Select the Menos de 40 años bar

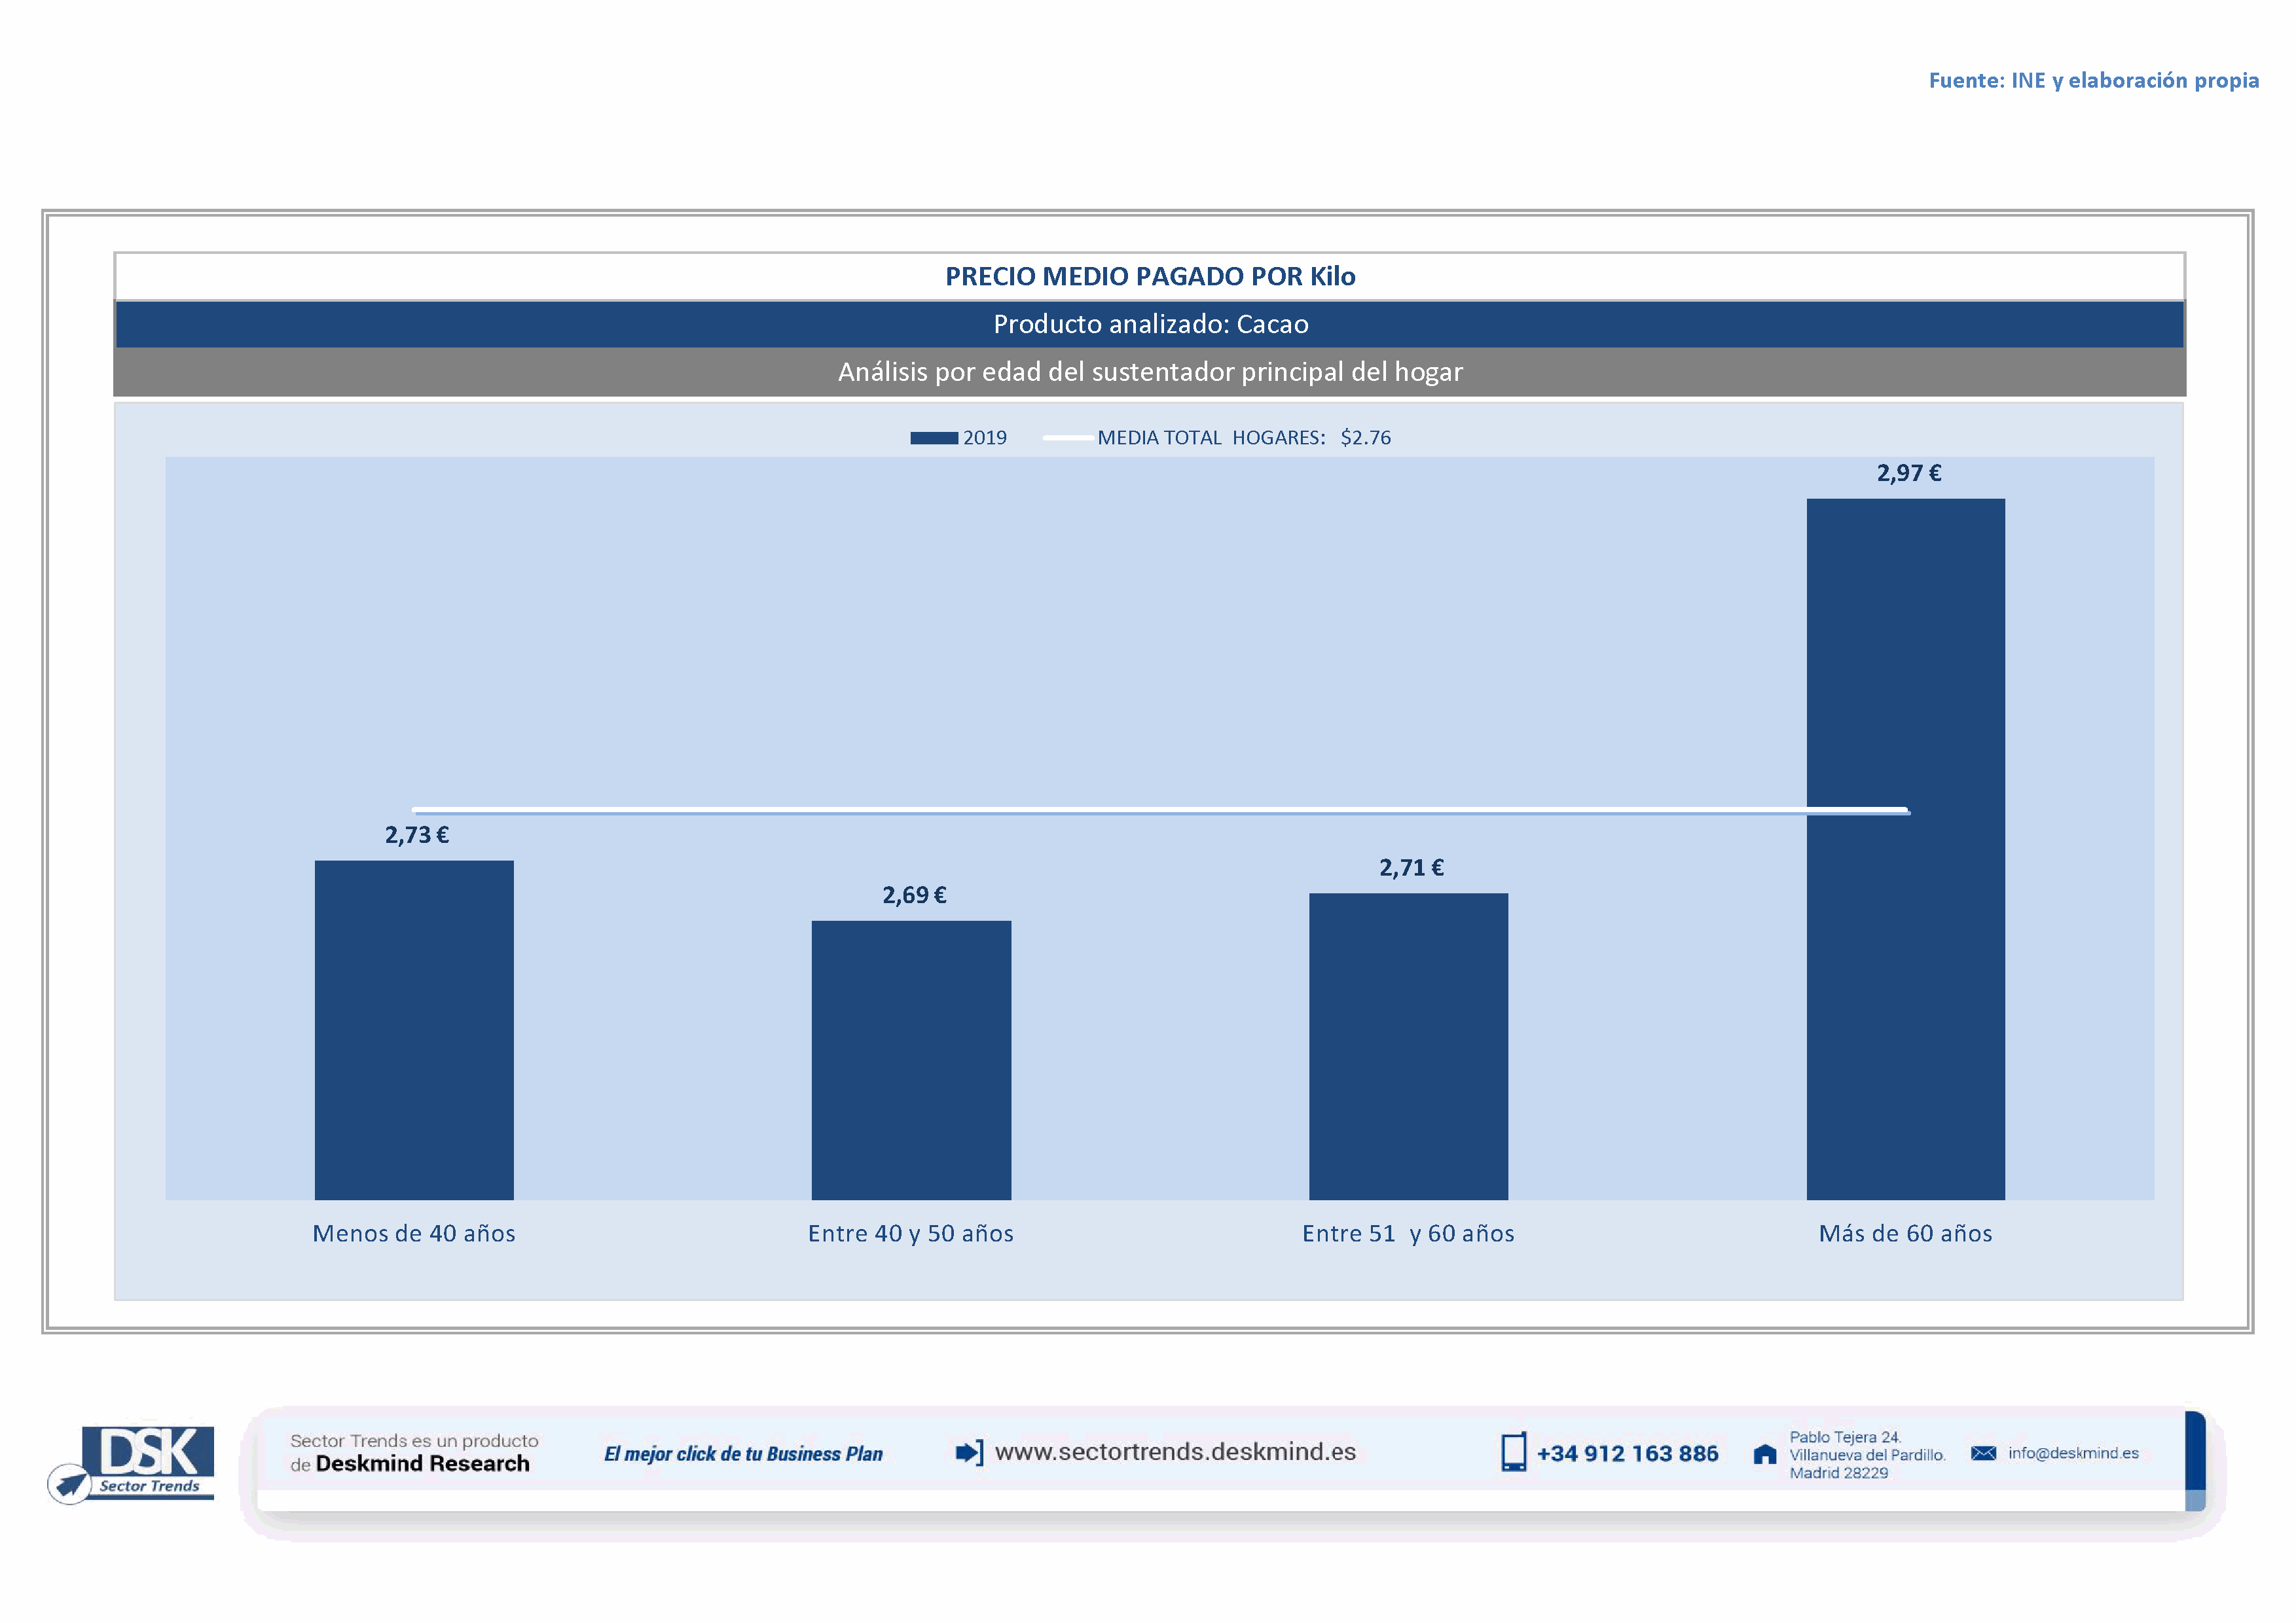pos(414,1029)
